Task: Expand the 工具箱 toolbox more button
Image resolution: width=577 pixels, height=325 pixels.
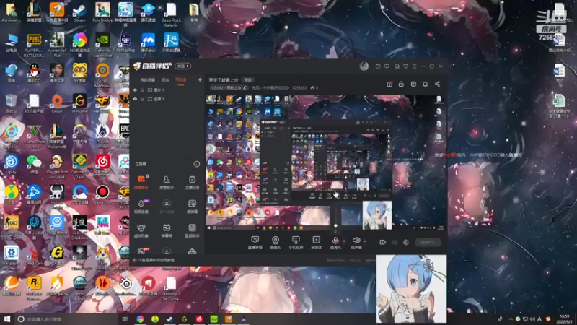Action: coord(197,164)
